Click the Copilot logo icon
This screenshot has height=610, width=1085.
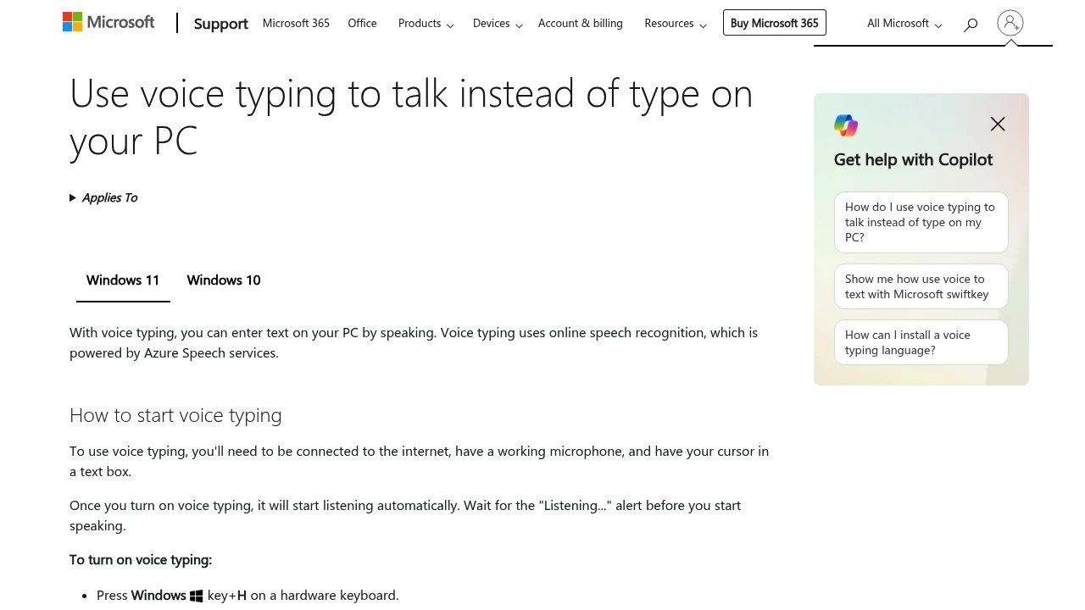(x=846, y=125)
